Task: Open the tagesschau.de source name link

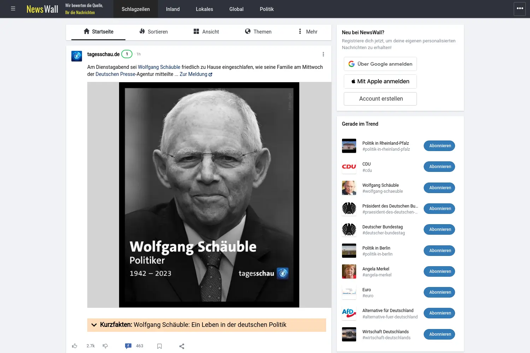Action: 104,54
